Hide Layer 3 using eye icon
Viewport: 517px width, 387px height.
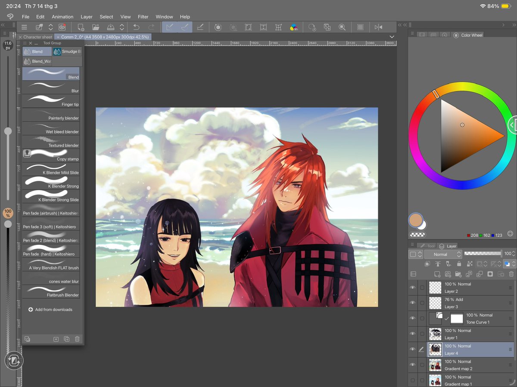(x=413, y=303)
